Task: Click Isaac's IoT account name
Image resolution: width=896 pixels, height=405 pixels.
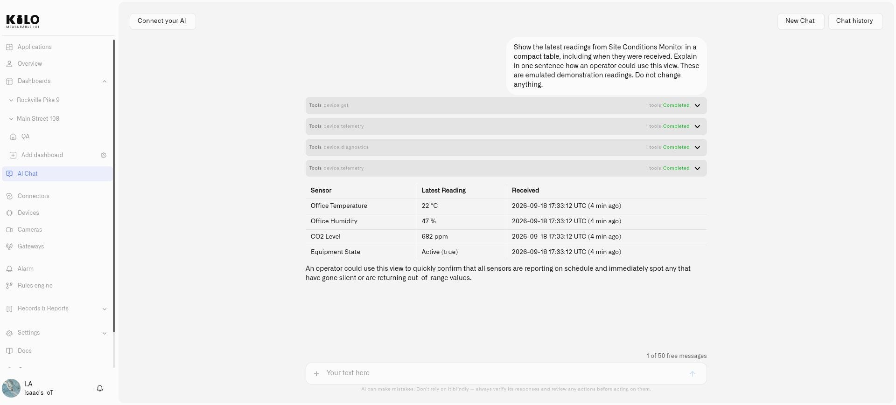Action: pyautogui.click(x=39, y=393)
